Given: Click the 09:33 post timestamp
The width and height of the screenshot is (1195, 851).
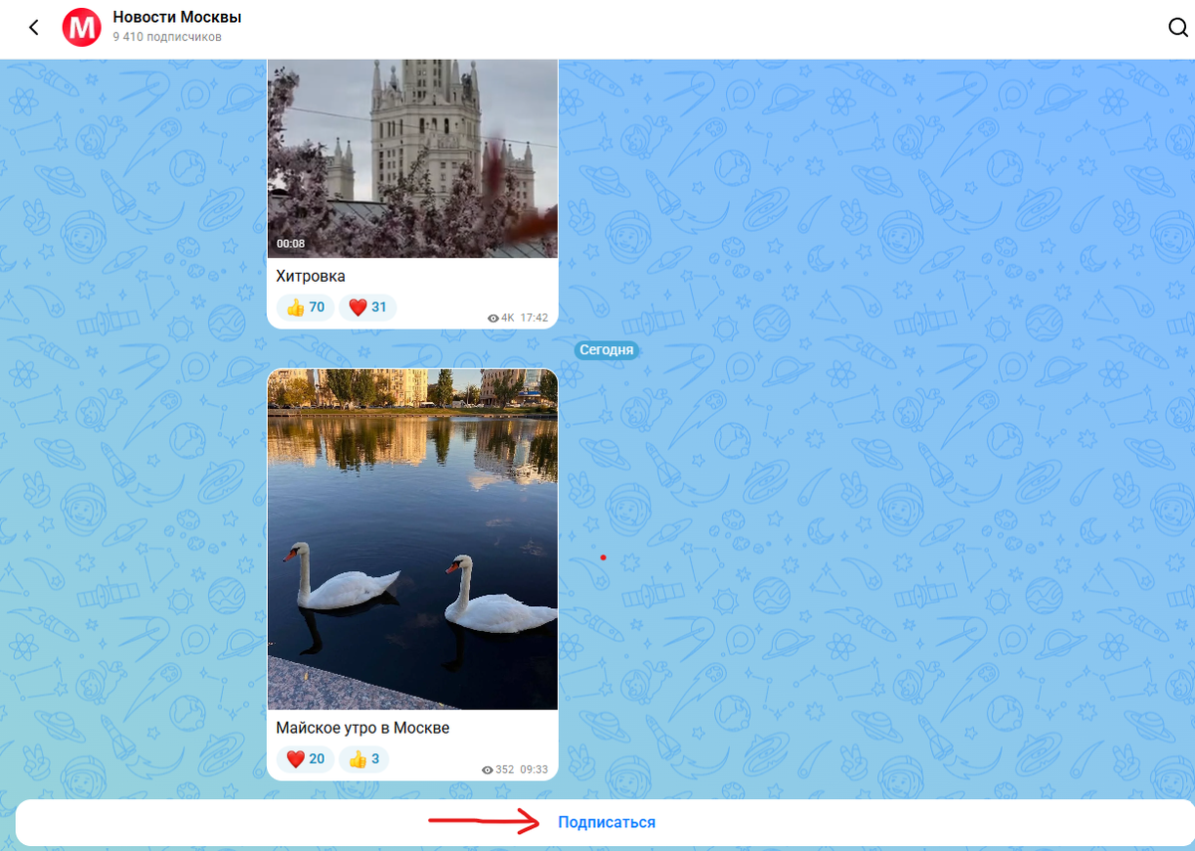Looking at the screenshot, I should coord(535,769).
